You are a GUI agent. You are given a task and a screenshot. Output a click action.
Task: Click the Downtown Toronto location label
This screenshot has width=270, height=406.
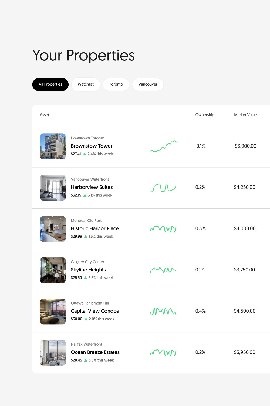87,138
